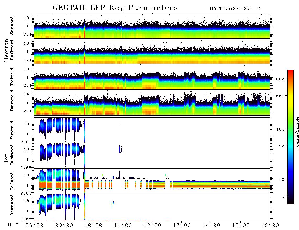
Task: Click the vertical "Ion" group label
Action: click(x=6, y=157)
